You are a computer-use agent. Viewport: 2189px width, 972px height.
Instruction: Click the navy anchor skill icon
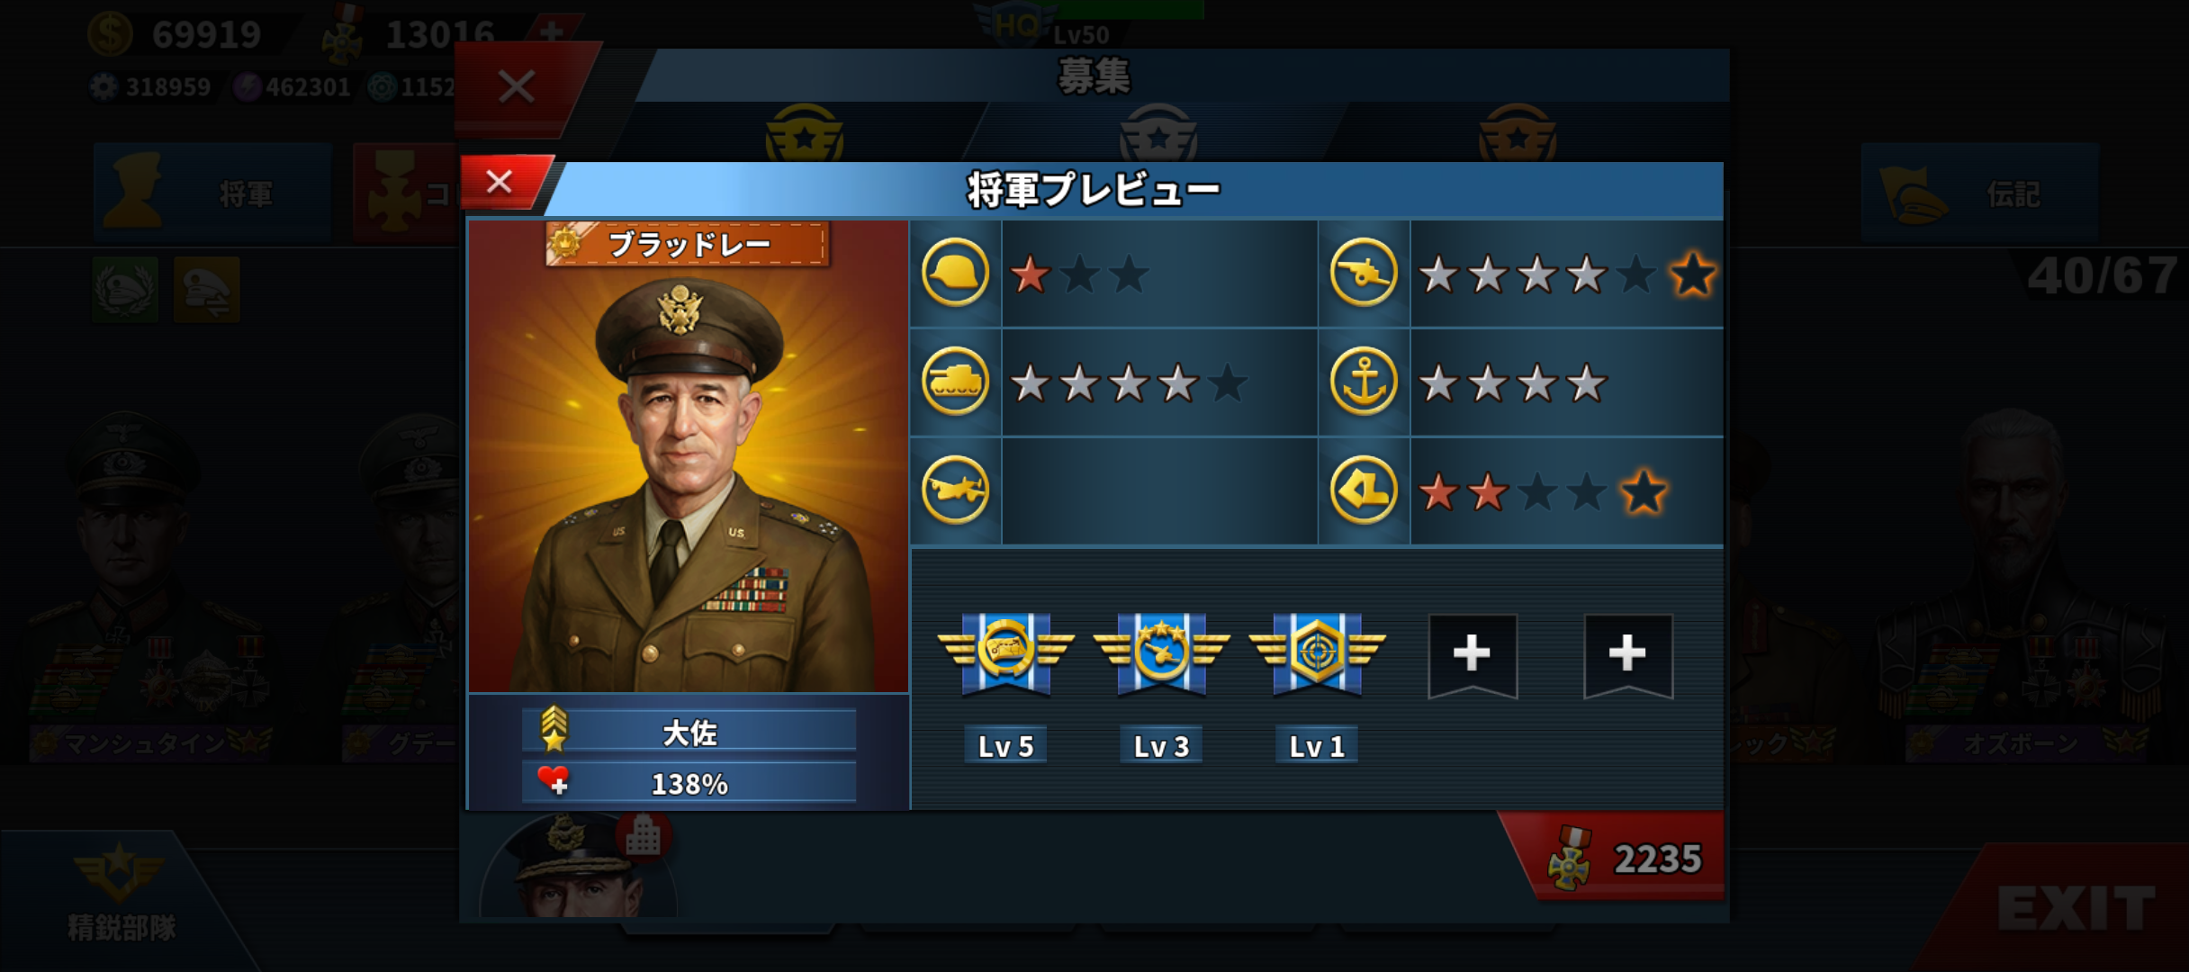pos(1364,382)
